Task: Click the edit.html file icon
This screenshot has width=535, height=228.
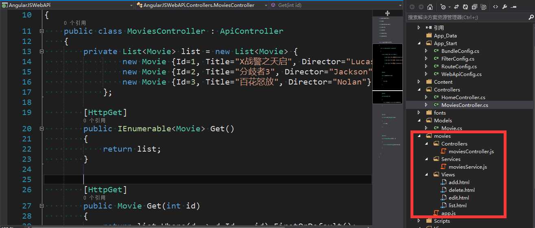Action: click(x=444, y=198)
